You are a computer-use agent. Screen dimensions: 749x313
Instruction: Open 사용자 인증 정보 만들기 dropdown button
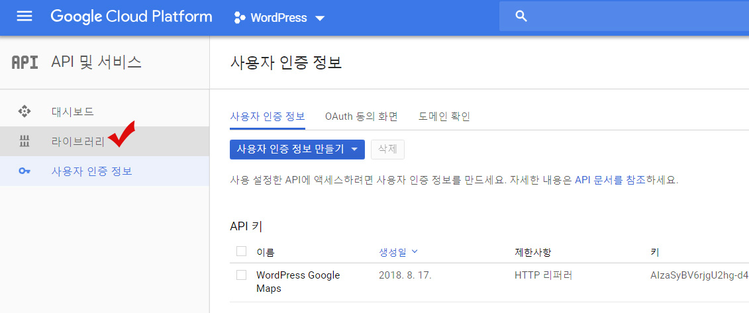tap(297, 150)
